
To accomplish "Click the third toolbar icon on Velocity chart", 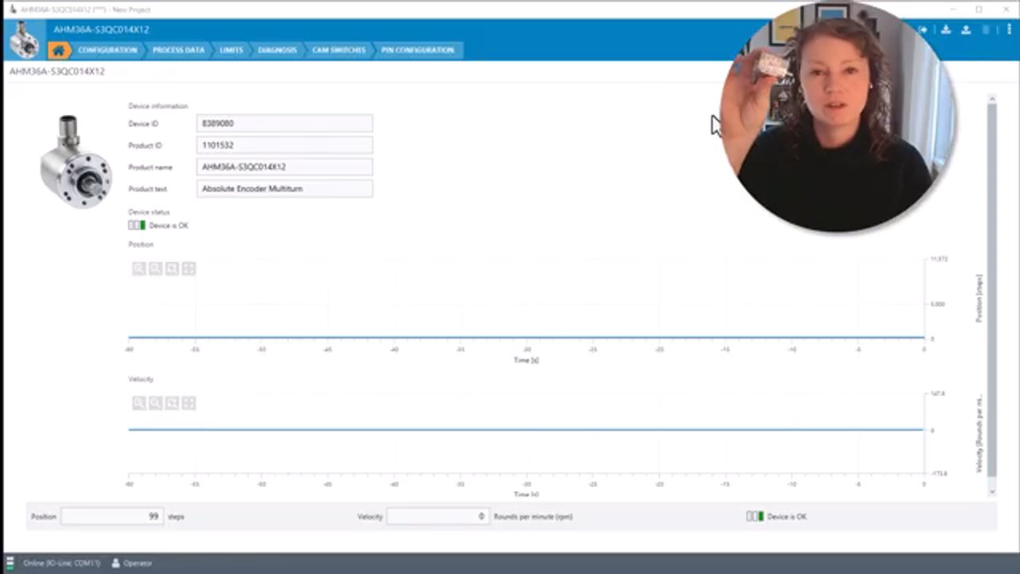I will click(172, 403).
